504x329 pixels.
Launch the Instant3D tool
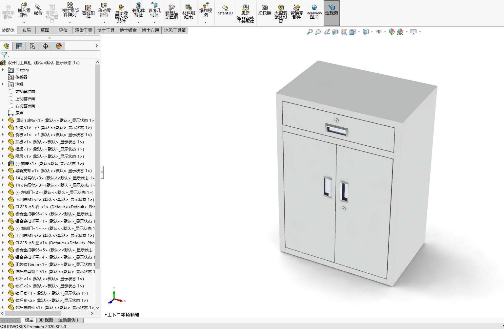point(225,10)
